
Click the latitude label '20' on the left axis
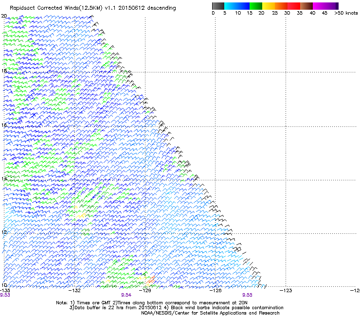4,16
